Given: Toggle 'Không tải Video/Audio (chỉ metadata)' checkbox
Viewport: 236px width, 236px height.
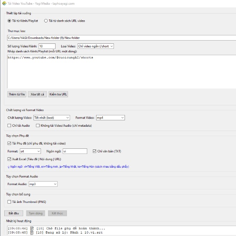Looking at the screenshot, I should tap(38, 125).
